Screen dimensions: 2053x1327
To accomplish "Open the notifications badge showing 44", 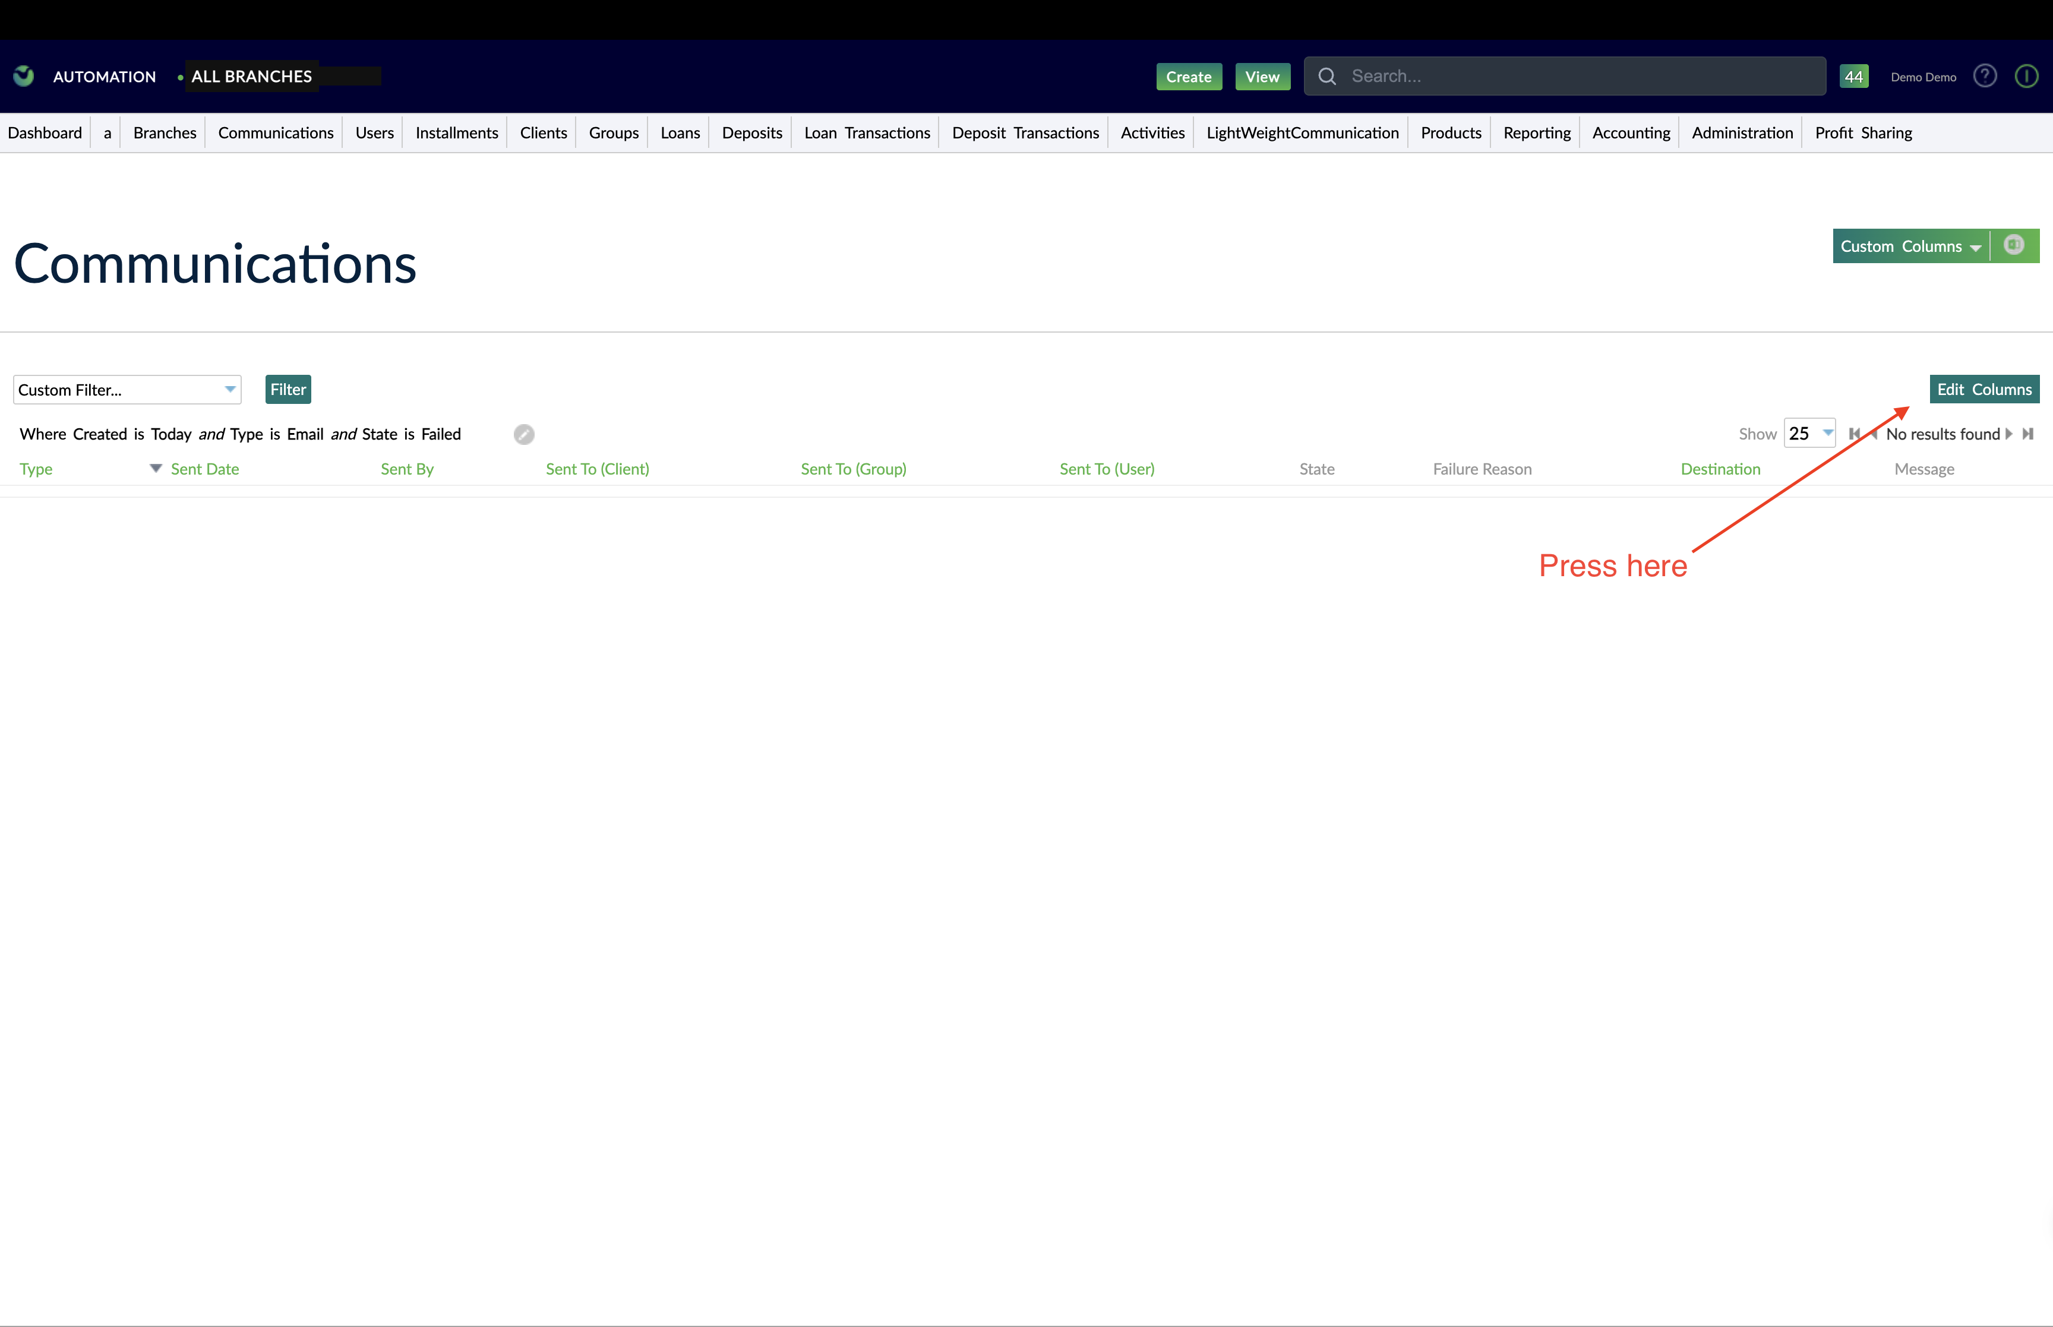I will (x=1854, y=76).
